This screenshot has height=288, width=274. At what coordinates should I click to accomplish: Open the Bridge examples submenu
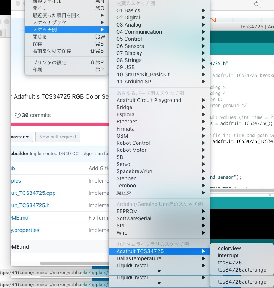pyautogui.click(x=159, y=107)
